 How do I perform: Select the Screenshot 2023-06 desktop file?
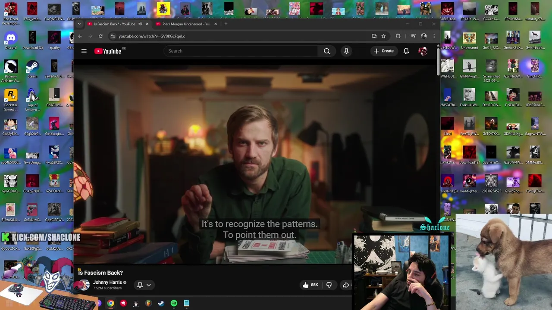coord(491,71)
